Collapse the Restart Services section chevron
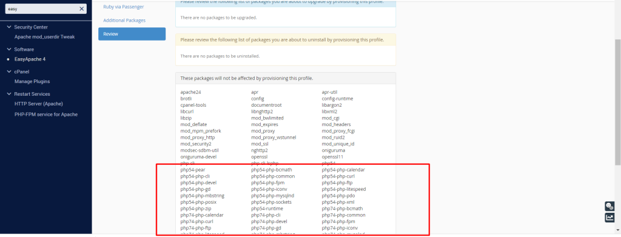This screenshot has width=621, height=237. (x=8, y=94)
